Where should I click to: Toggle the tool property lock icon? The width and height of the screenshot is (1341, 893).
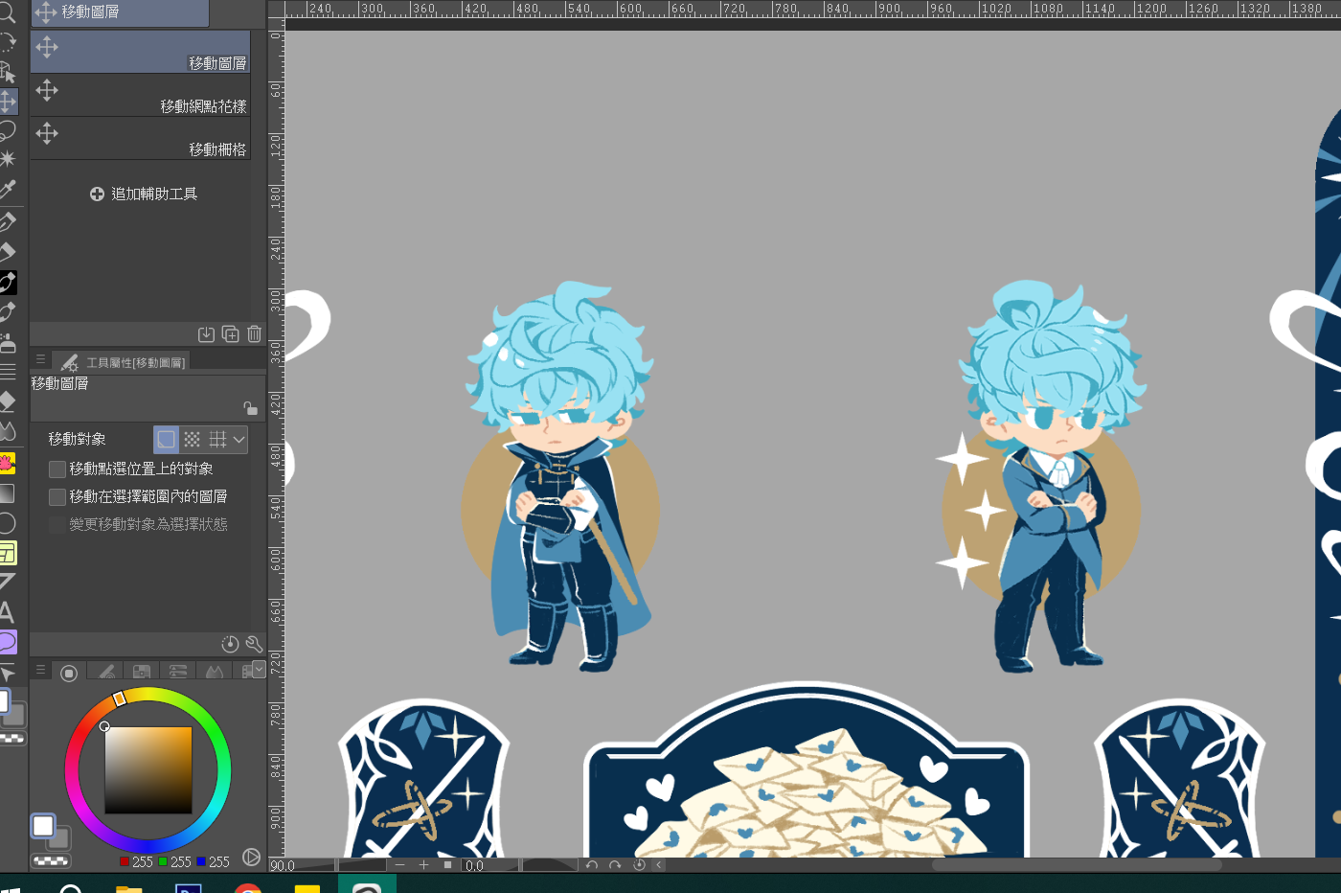(250, 408)
